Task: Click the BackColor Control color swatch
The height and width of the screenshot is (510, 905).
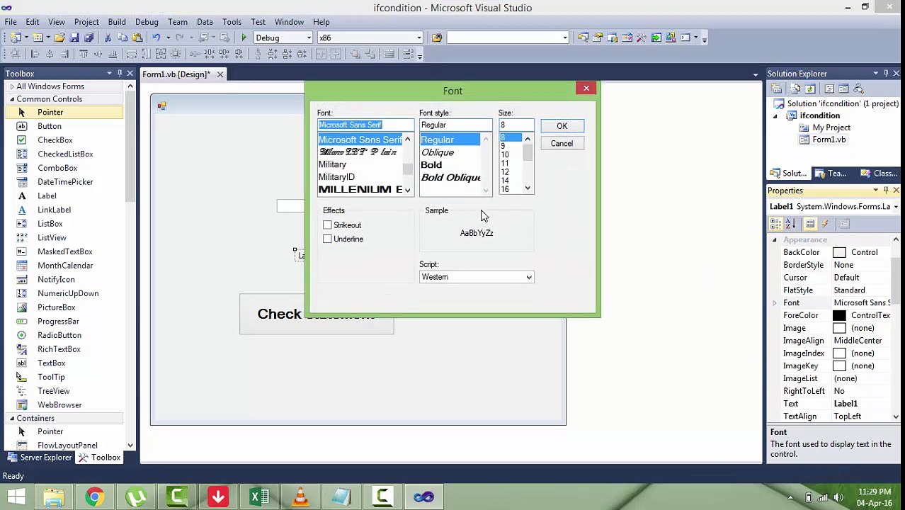Action: 839,253
